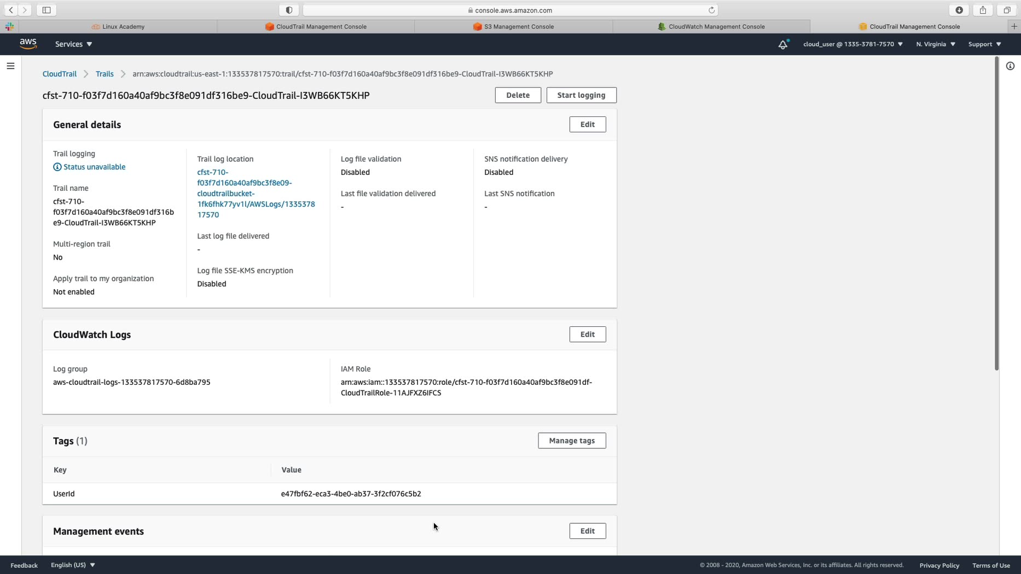Click the info panel icon on the right
The height and width of the screenshot is (574, 1021).
point(1010,66)
